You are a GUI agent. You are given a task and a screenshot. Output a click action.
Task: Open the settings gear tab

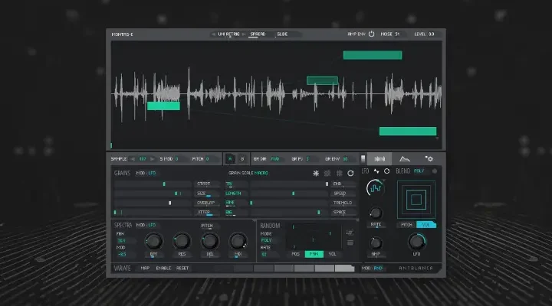429,158
